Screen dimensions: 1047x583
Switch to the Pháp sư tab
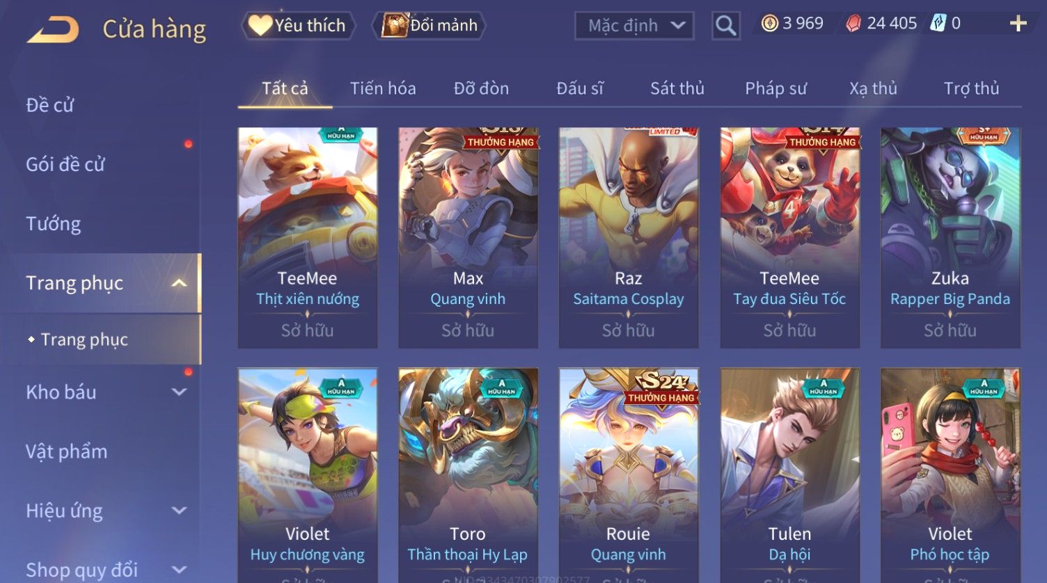tap(776, 88)
